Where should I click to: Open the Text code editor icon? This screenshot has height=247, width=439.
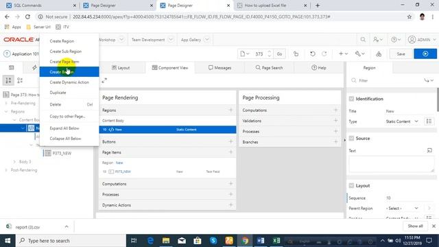point(429,151)
